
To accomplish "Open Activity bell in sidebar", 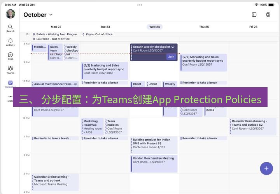I will 10,42.
